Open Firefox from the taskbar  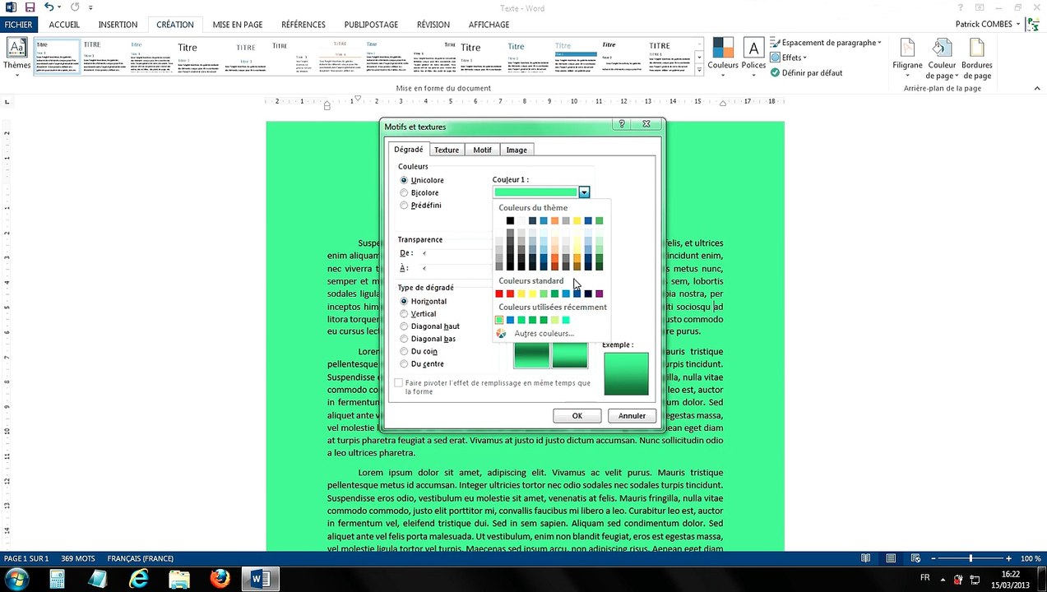pos(220,579)
